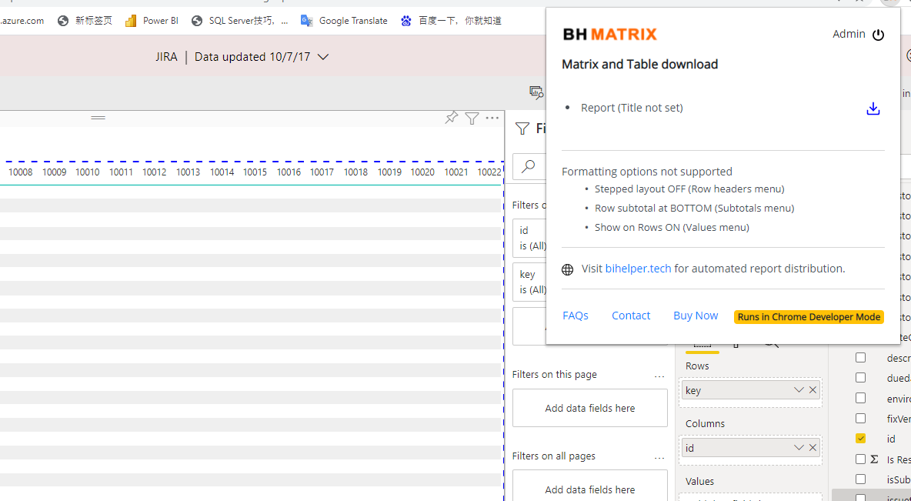Uncheck the id field checkbox
The height and width of the screenshot is (501, 911).
[x=860, y=438]
